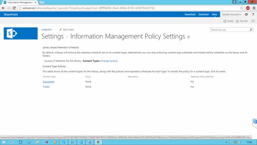Viewport: 257px width, 145px height.
Task: Click the SharePoint brand text
Action: point(11,15)
